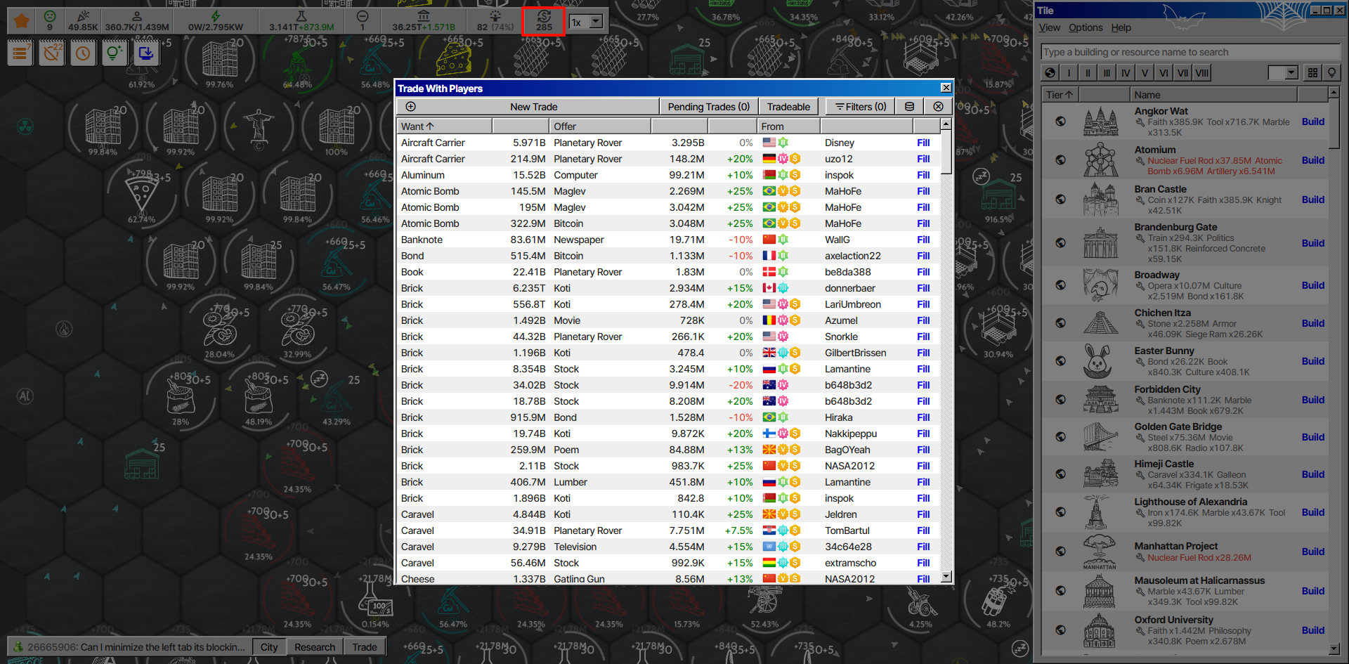1349x664 pixels.
Task: Open the orange clock sticky note
Action: click(x=83, y=53)
